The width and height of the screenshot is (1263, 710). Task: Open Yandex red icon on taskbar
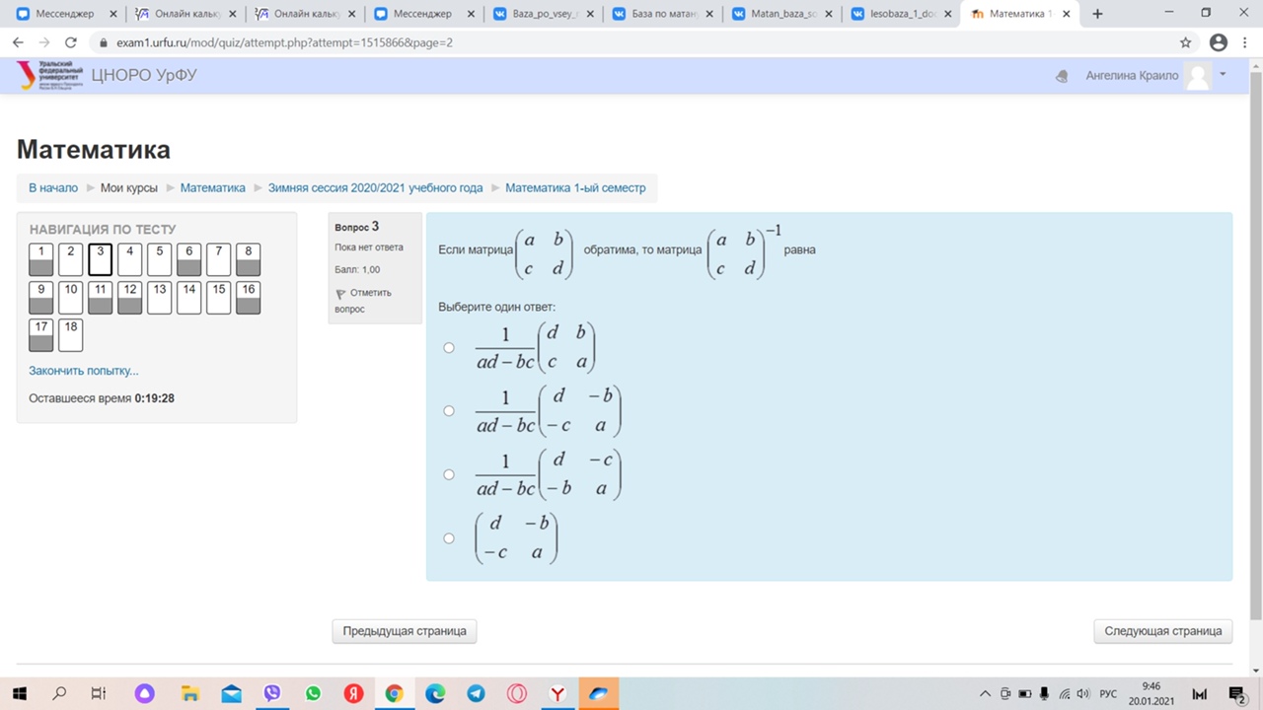[x=353, y=693]
